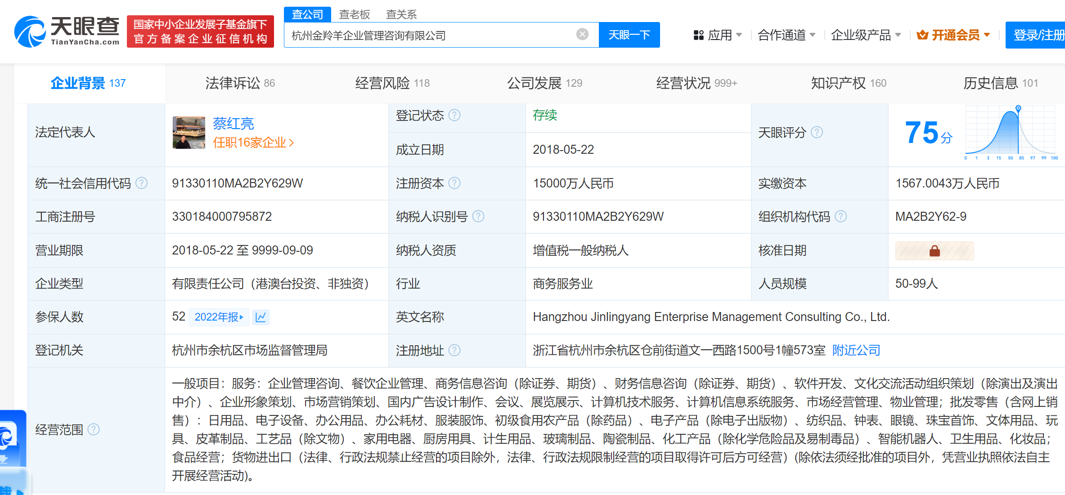Viewport: 1065px width, 495px height.
Task: Switch to the 查老板 search tab
Action: tap(354, 14)
